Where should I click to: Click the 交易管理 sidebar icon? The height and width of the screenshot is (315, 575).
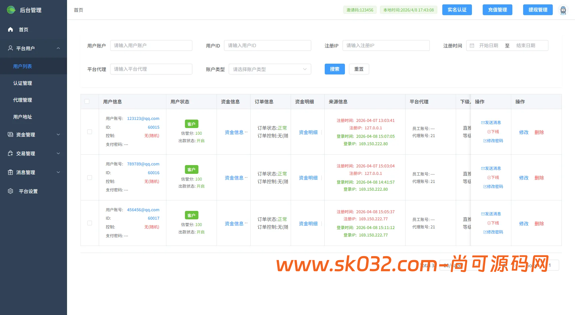(10, 153)
